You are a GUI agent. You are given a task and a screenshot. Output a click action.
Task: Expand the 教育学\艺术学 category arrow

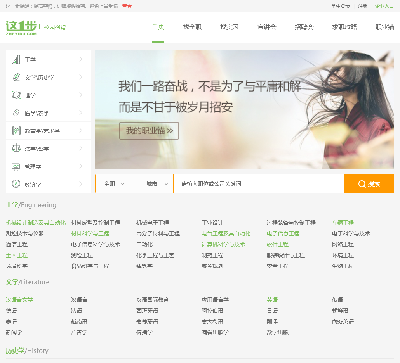pyautogui.click(x=81, y=130)
